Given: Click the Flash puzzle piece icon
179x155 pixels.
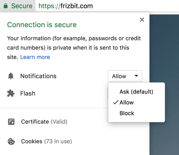Looking at the screenshot, I should [11, 94].
